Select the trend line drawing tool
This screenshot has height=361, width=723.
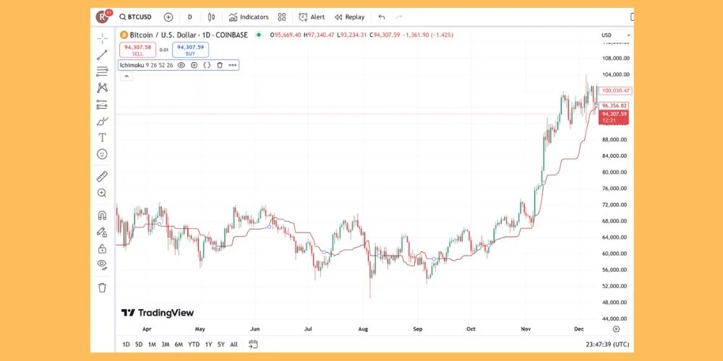pyautogui.click(x=102, y=55)
